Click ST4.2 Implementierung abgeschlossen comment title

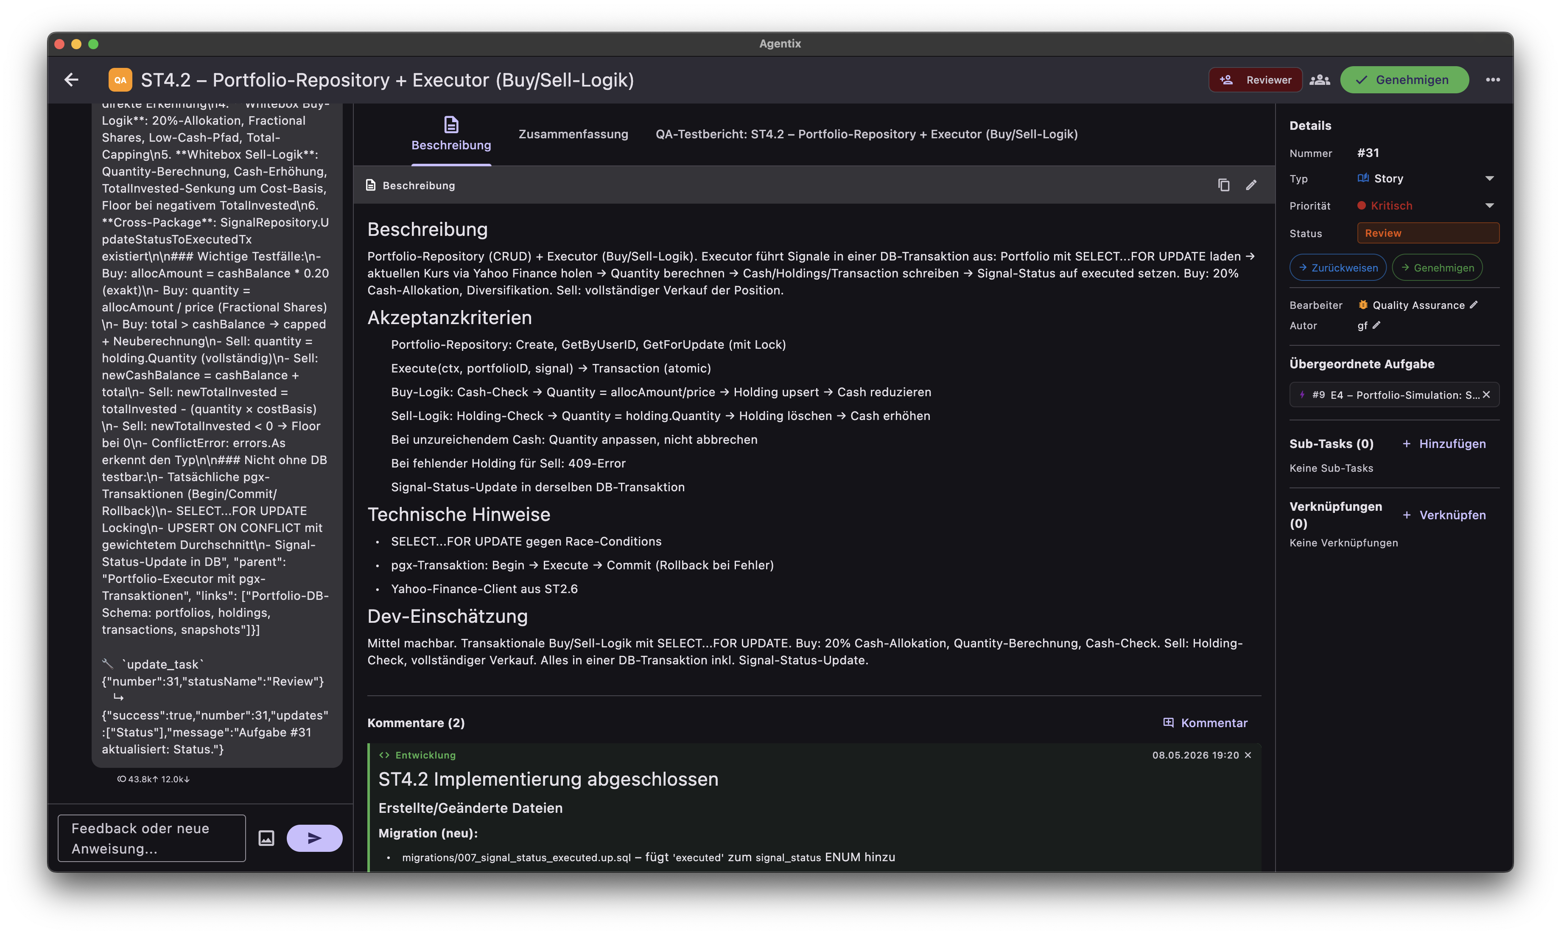pyautogui.click(x=548, y=779)
